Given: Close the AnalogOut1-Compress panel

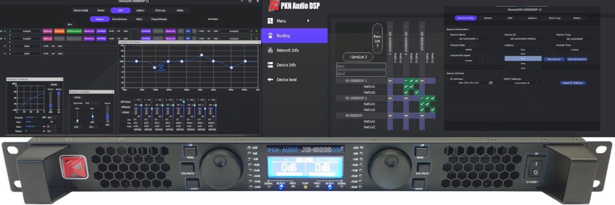Looking at the screenshot, I should coord(61,79).
